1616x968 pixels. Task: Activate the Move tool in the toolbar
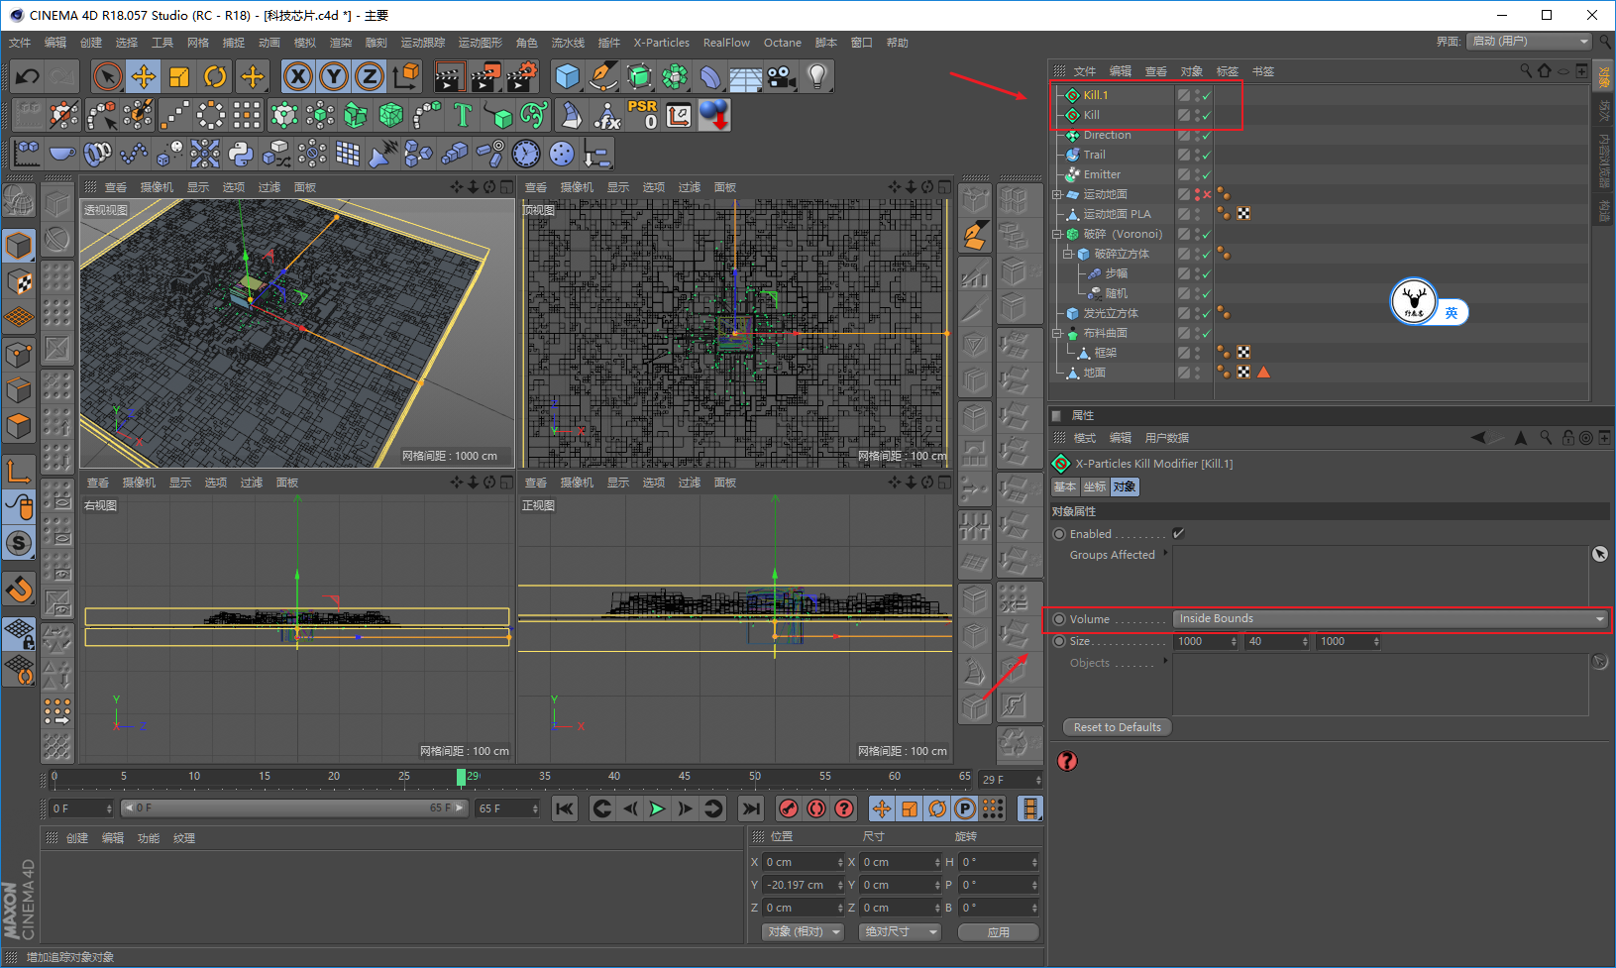coord(144,76)
